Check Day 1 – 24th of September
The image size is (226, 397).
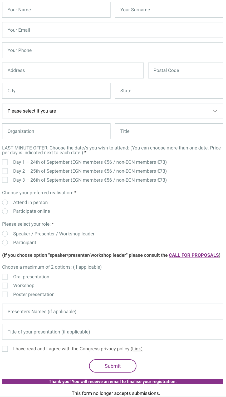click(x=5, y=162)
